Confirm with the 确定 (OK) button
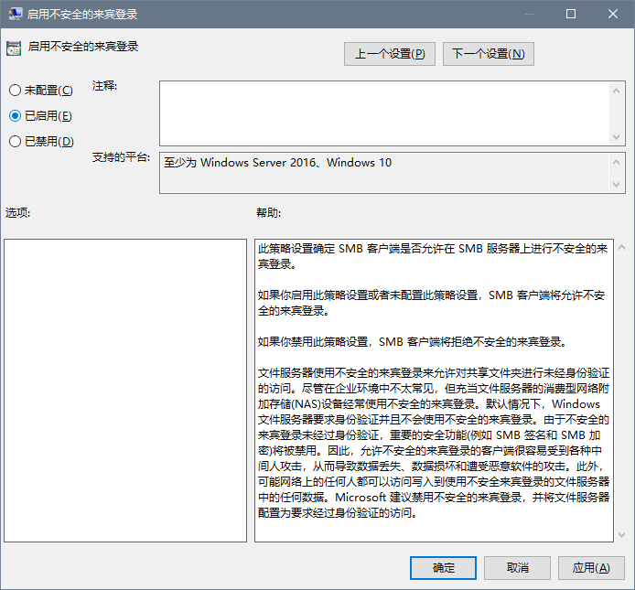 tap(443, 568)
